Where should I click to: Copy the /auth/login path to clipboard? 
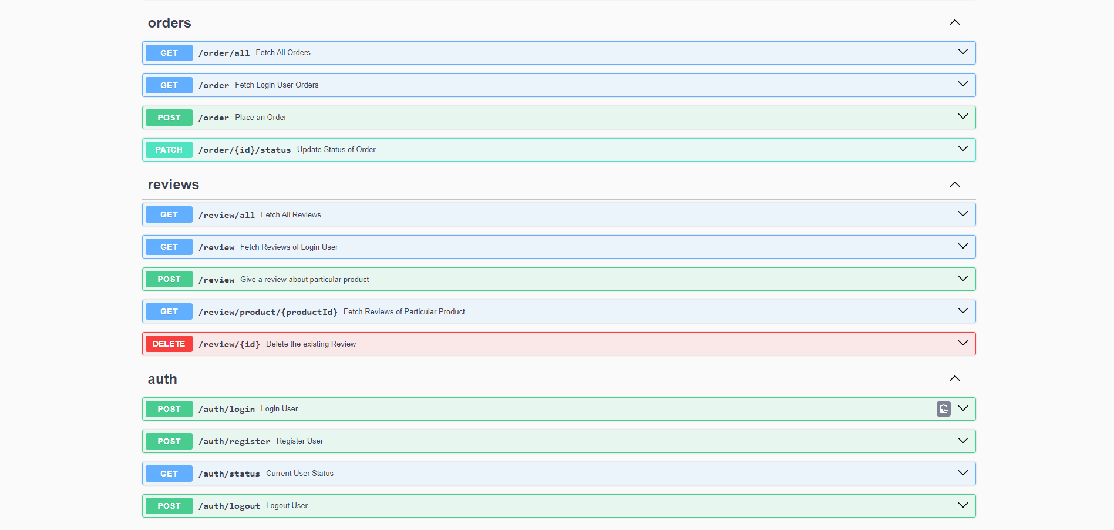click(x=943, y=409)
